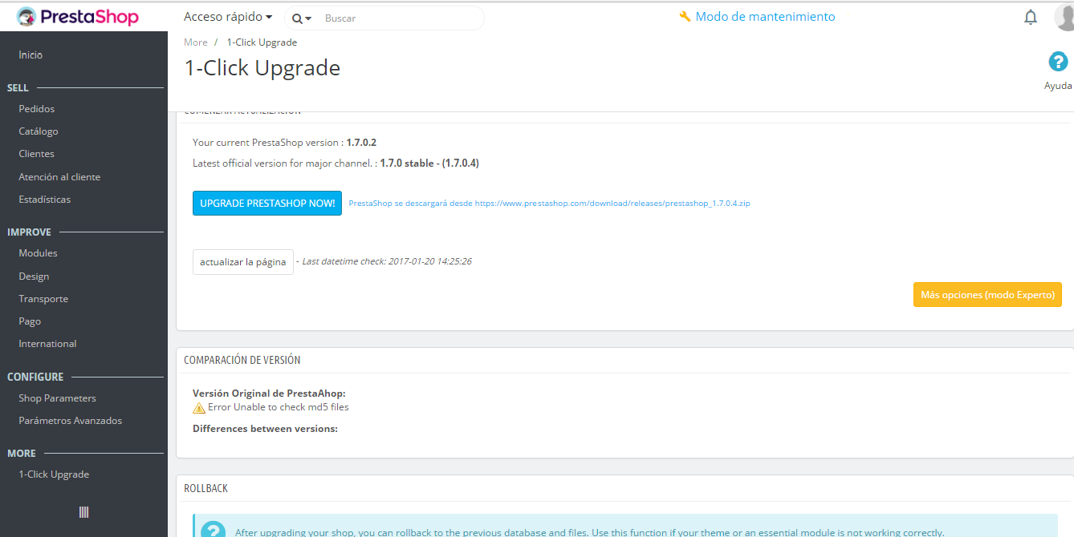The image size is (1074, 537).
Task: Click 1-Click Upgrade breadcrumb
Action: pos(262,42)
